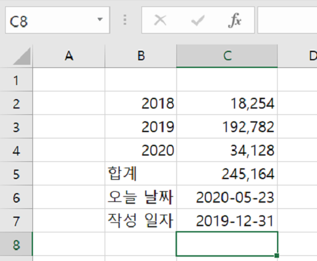
Task: Select column A header
Action: 69,57
